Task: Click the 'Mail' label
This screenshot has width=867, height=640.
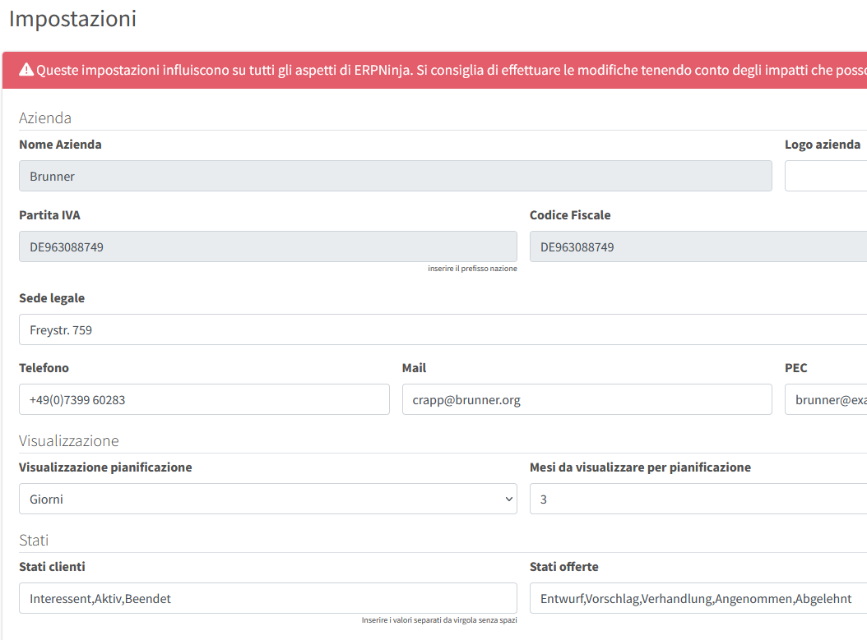Action: click(414, 368)
